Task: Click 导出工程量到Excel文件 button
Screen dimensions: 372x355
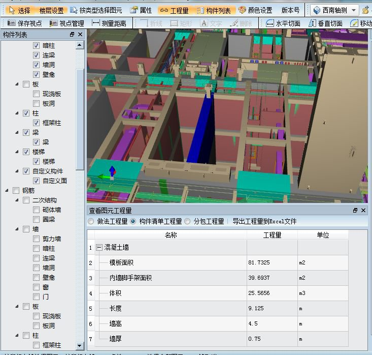Action: (x=264, y=221)
